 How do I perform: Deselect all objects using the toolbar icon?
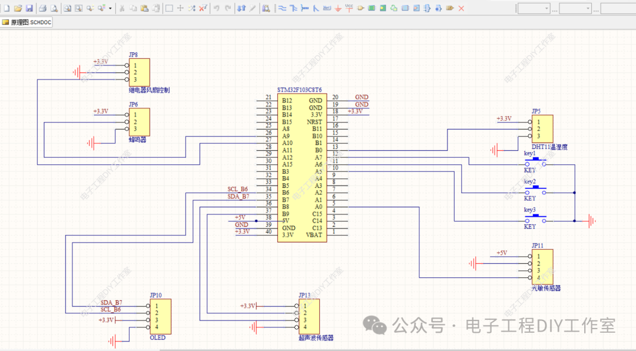pos(191,8)
